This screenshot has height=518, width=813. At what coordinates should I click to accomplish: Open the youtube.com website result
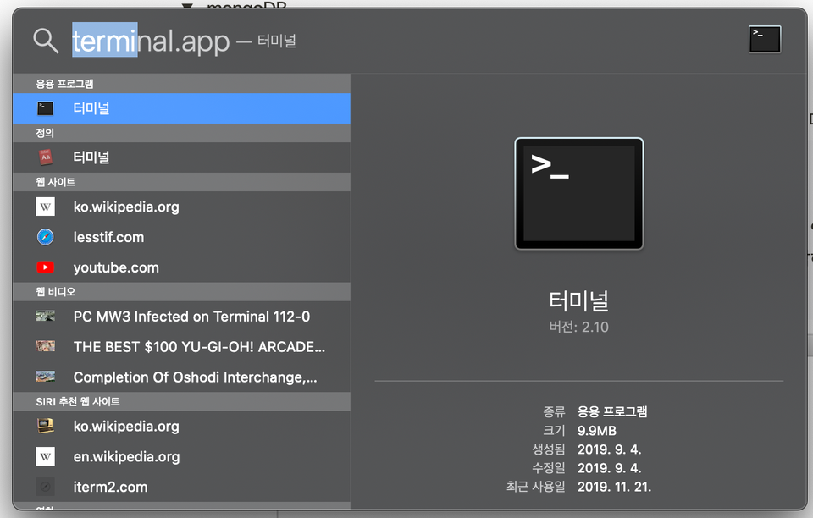coord(181,267)
